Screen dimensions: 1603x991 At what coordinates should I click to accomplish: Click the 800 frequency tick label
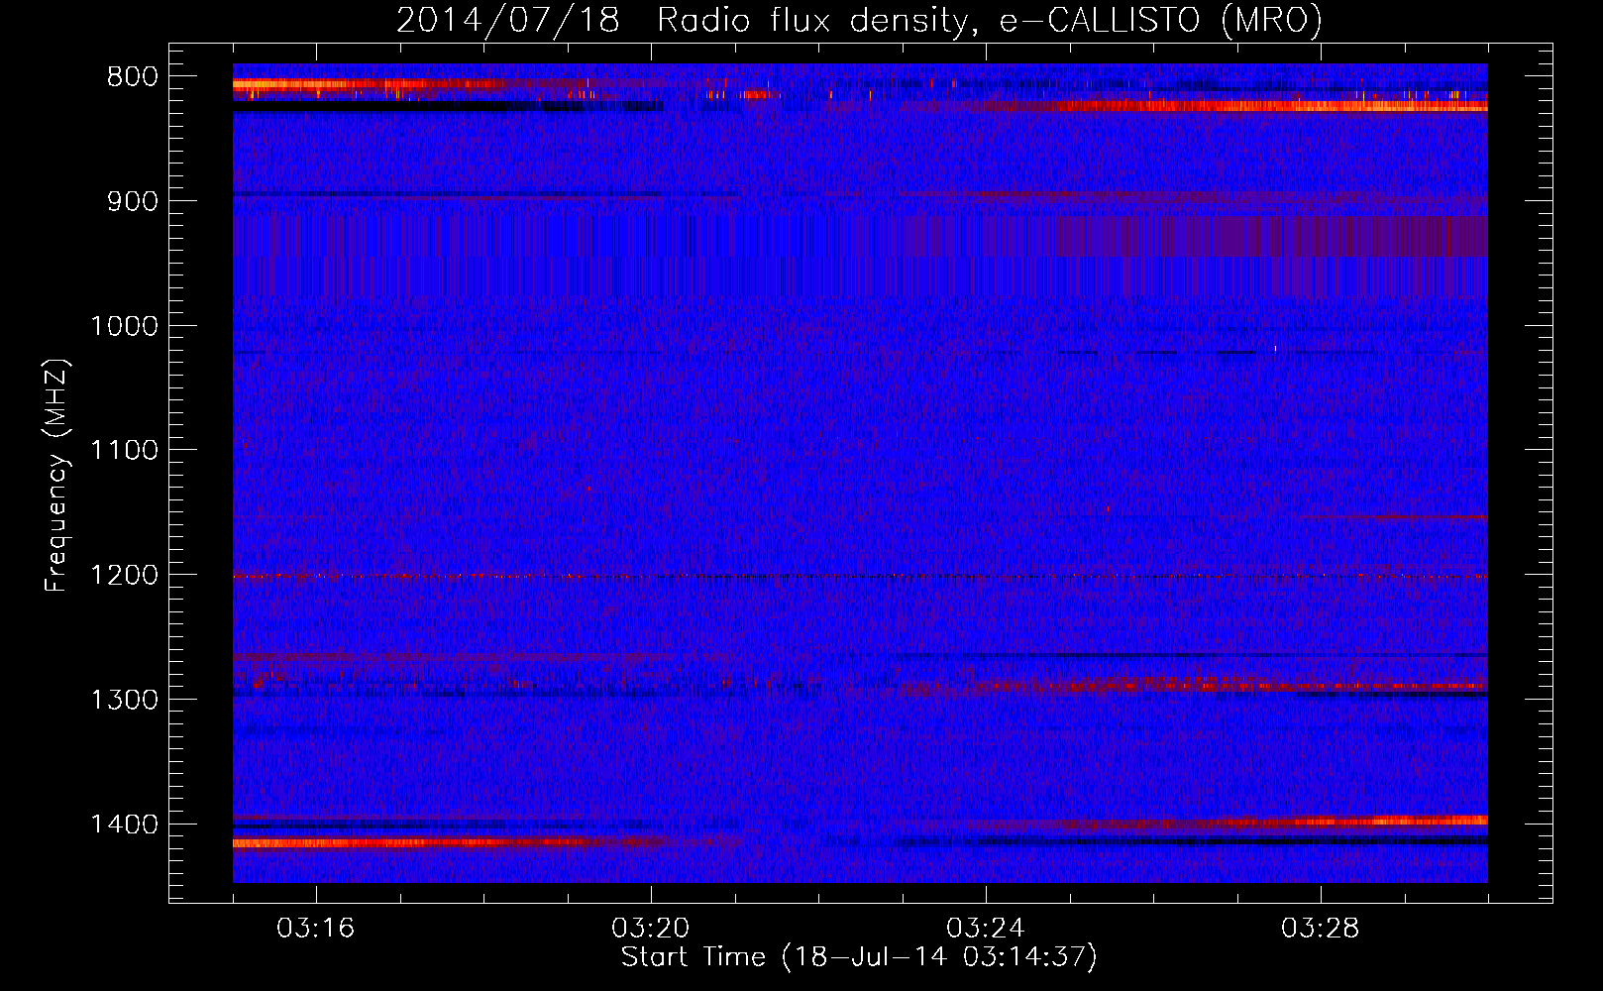(x=132, y=77)
